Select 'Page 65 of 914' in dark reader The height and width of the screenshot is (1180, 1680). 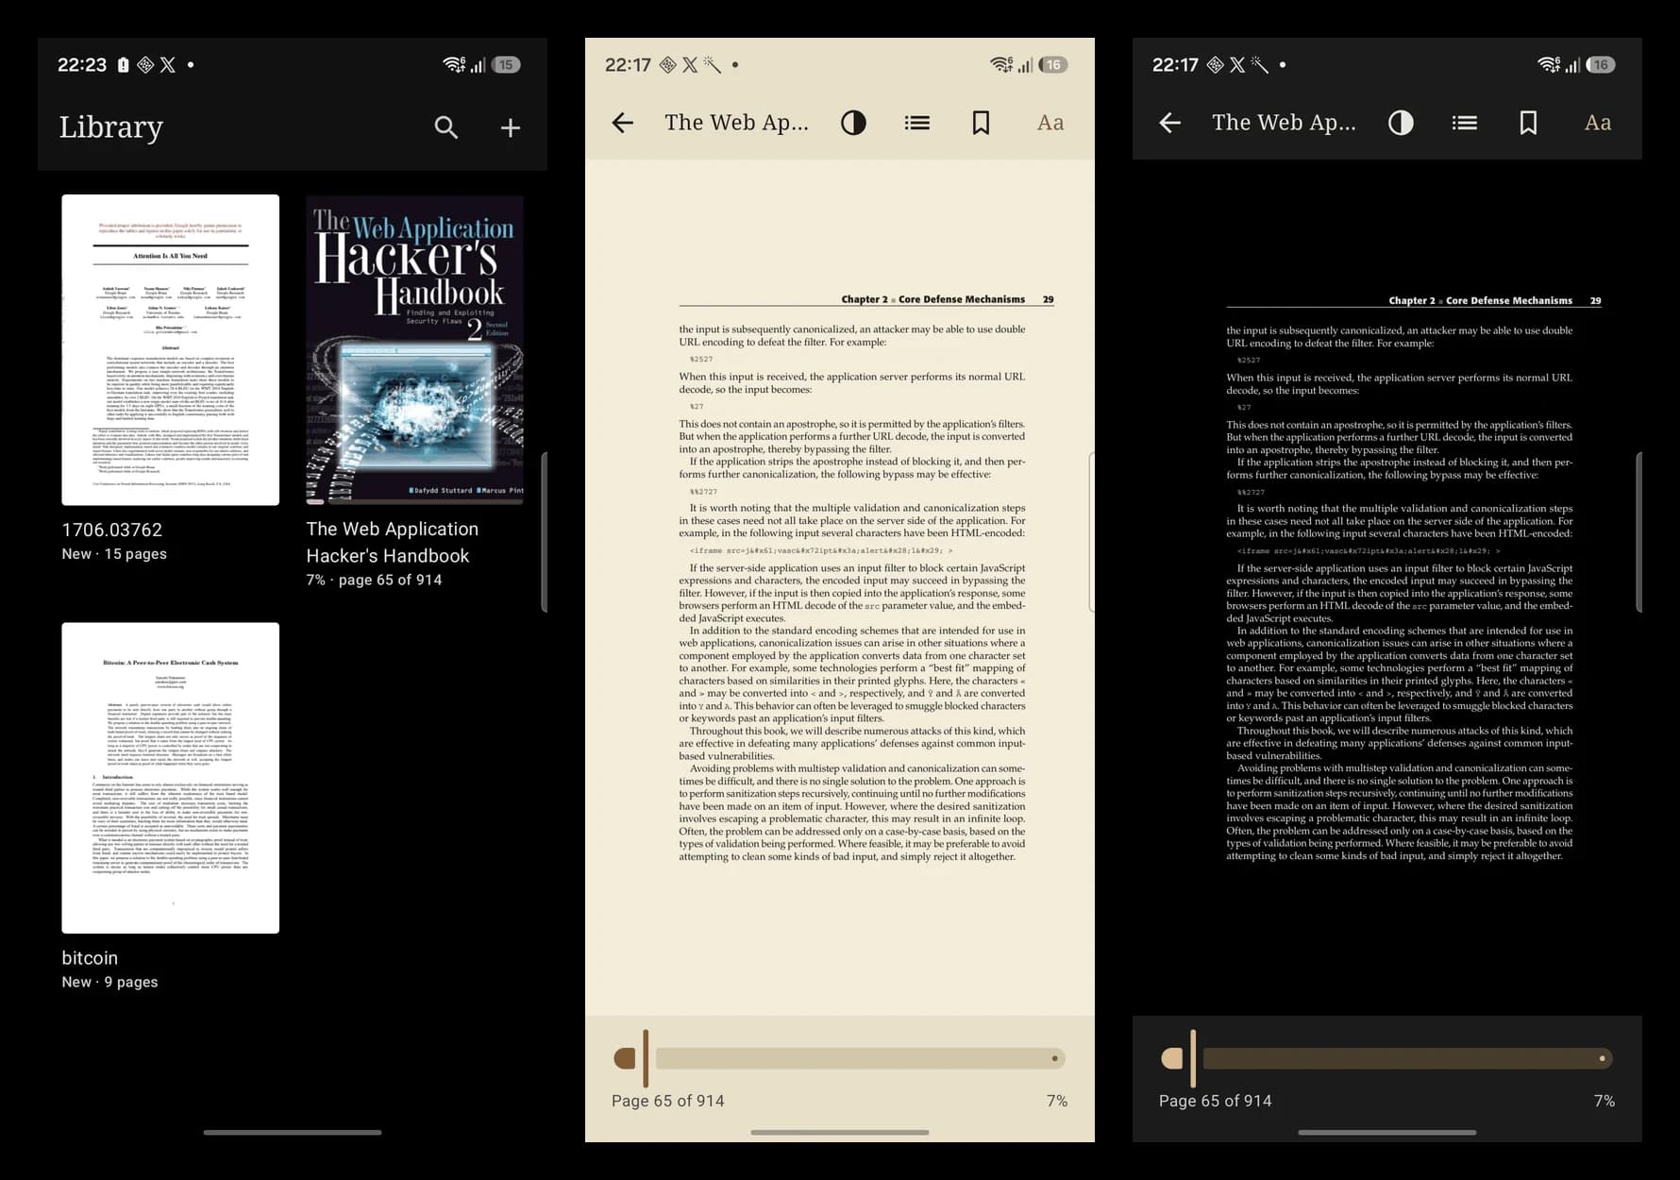(x=1216, y=1101)
